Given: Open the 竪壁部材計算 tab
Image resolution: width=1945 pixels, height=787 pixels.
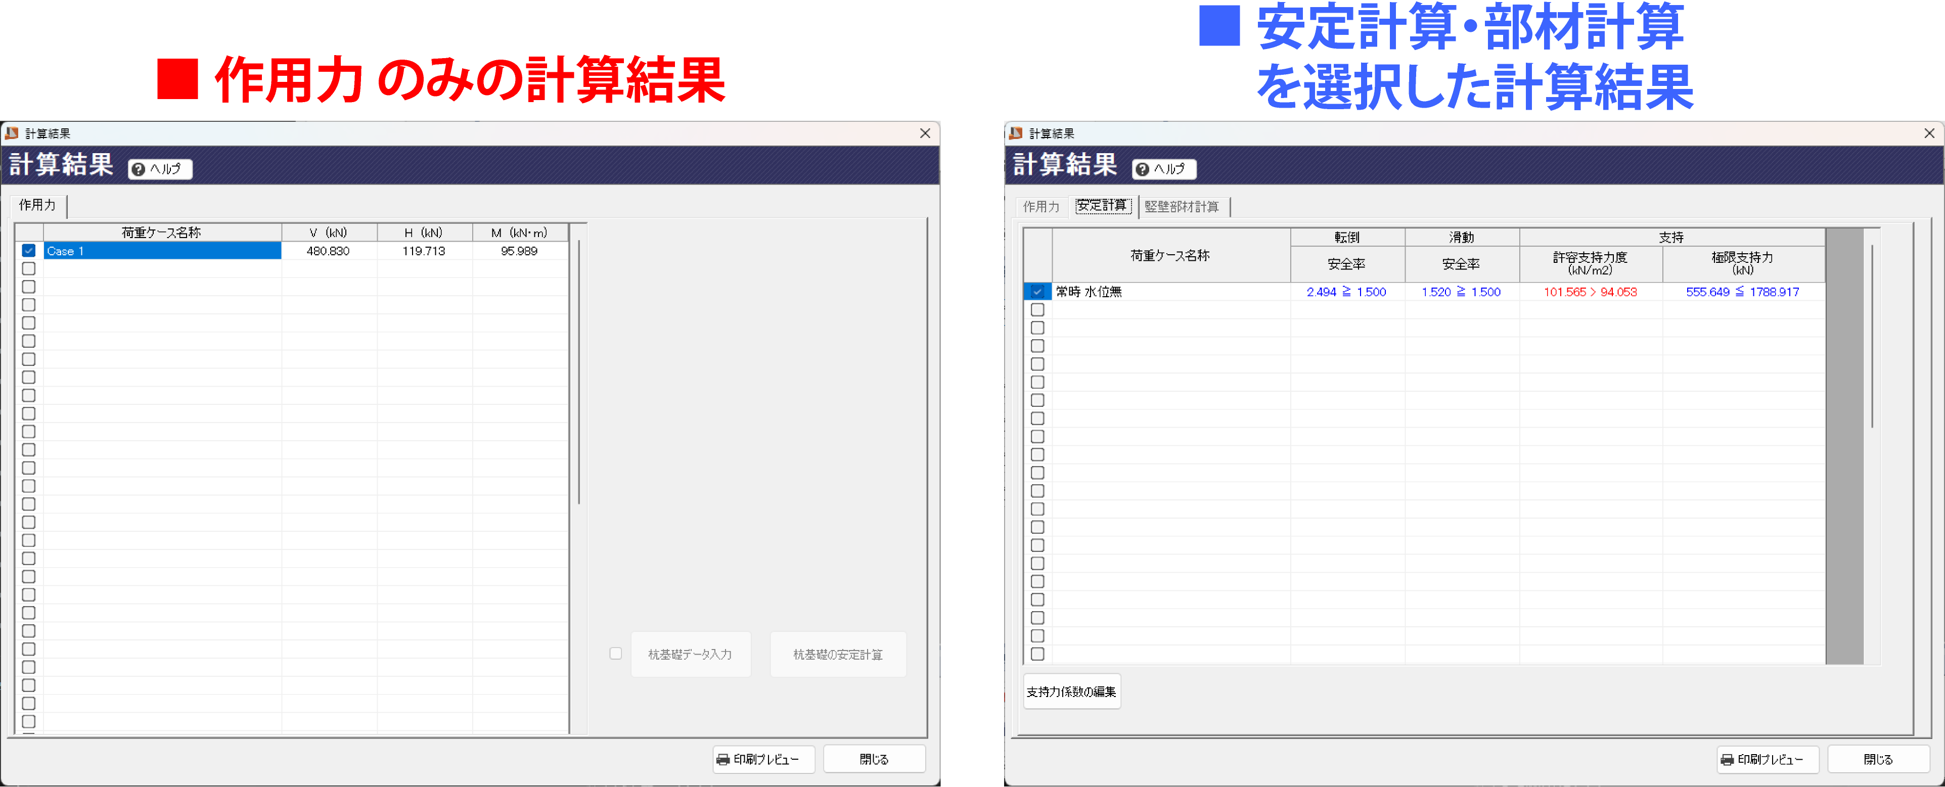Looking at the screenshot, I should click(x=1182, y=206).
